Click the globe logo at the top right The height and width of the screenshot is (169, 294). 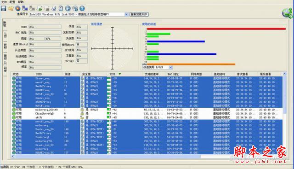click(288, 13)
